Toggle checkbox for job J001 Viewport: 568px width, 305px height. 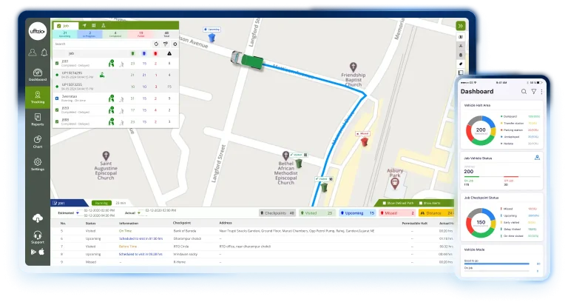pyautogui.click(x=57, y=63)
